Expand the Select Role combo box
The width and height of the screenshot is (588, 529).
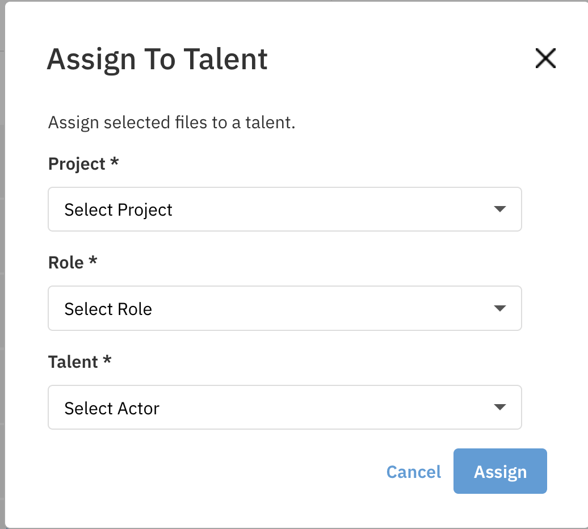tap(284, 309)
